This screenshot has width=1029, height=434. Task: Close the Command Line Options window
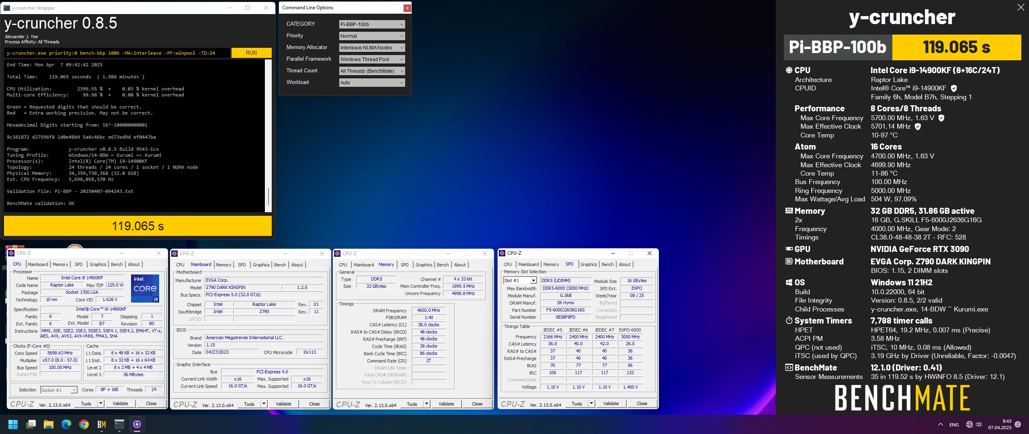coord(407,8)
